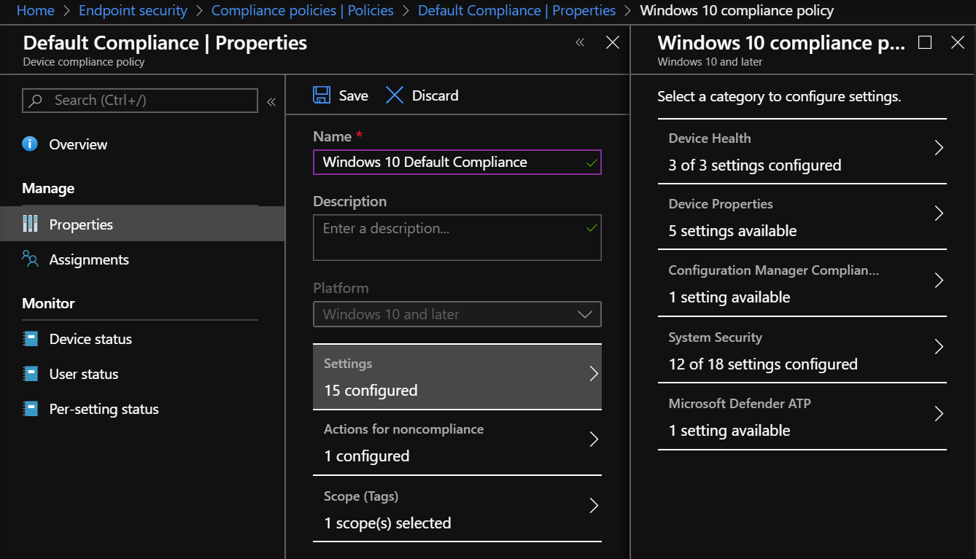
Task: Open System Security settings category
Action: point(802,350)
